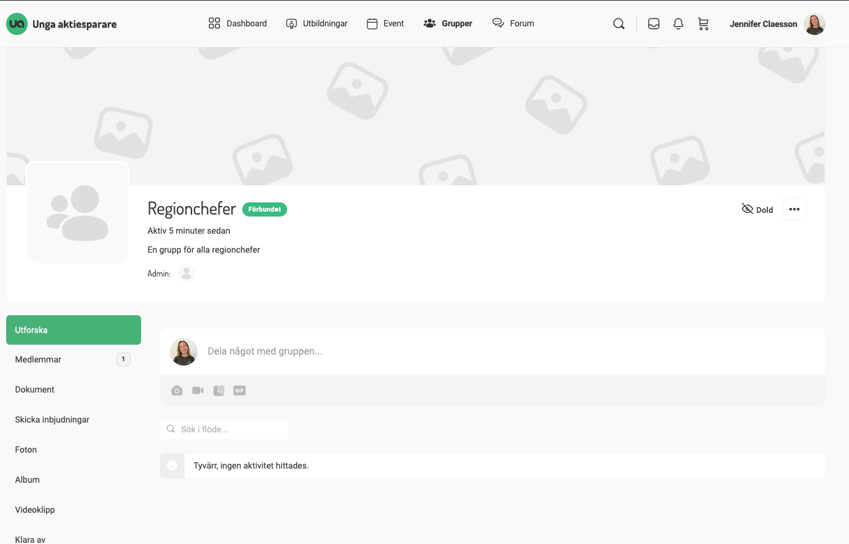Click the video upload icon
This screenshot has width=849, height=544.
coord(198,391)
